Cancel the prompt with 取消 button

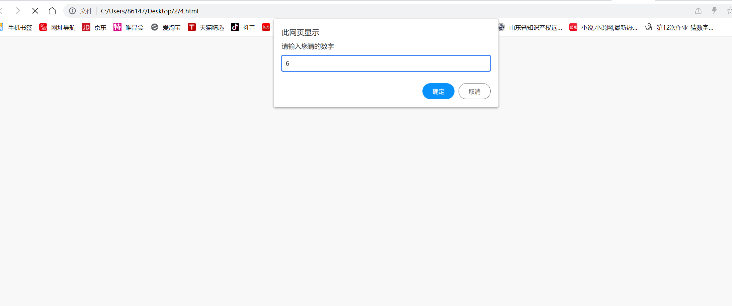tap(474, 91)
